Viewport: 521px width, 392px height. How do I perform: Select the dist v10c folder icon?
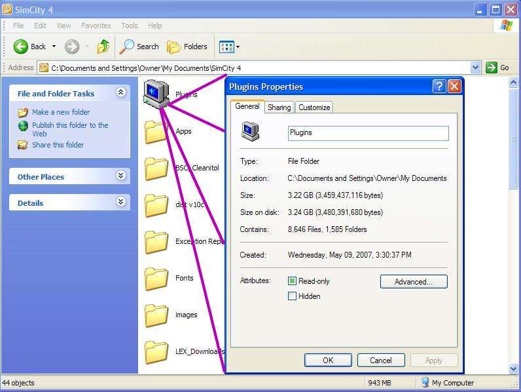click(156, 205)
